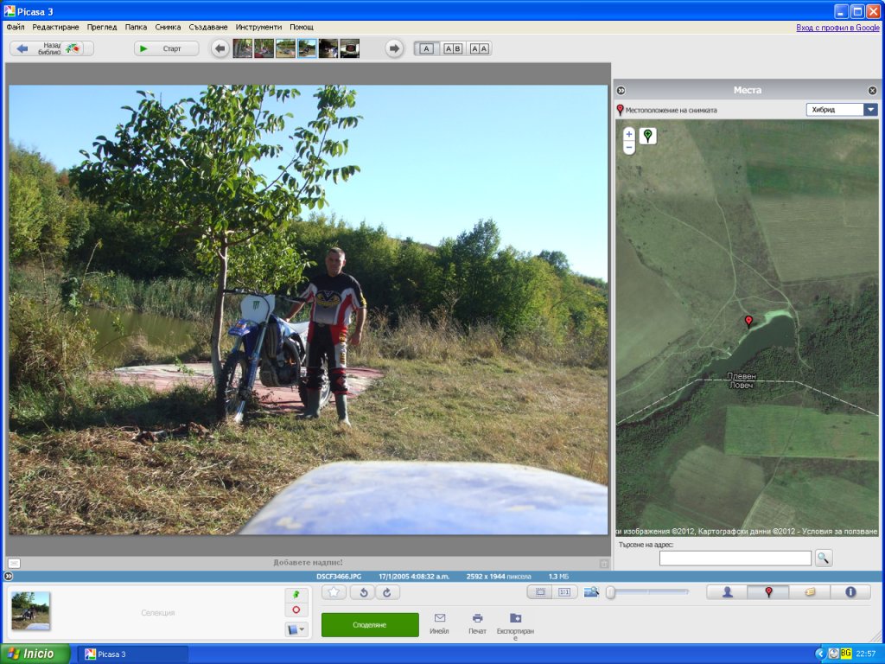Open the add-to-album dropdown in tray

click(x=296, y=629)
